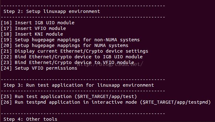215x122 pixels.
Task: Click the [21] bracketed number
Action: pos(6,51)
